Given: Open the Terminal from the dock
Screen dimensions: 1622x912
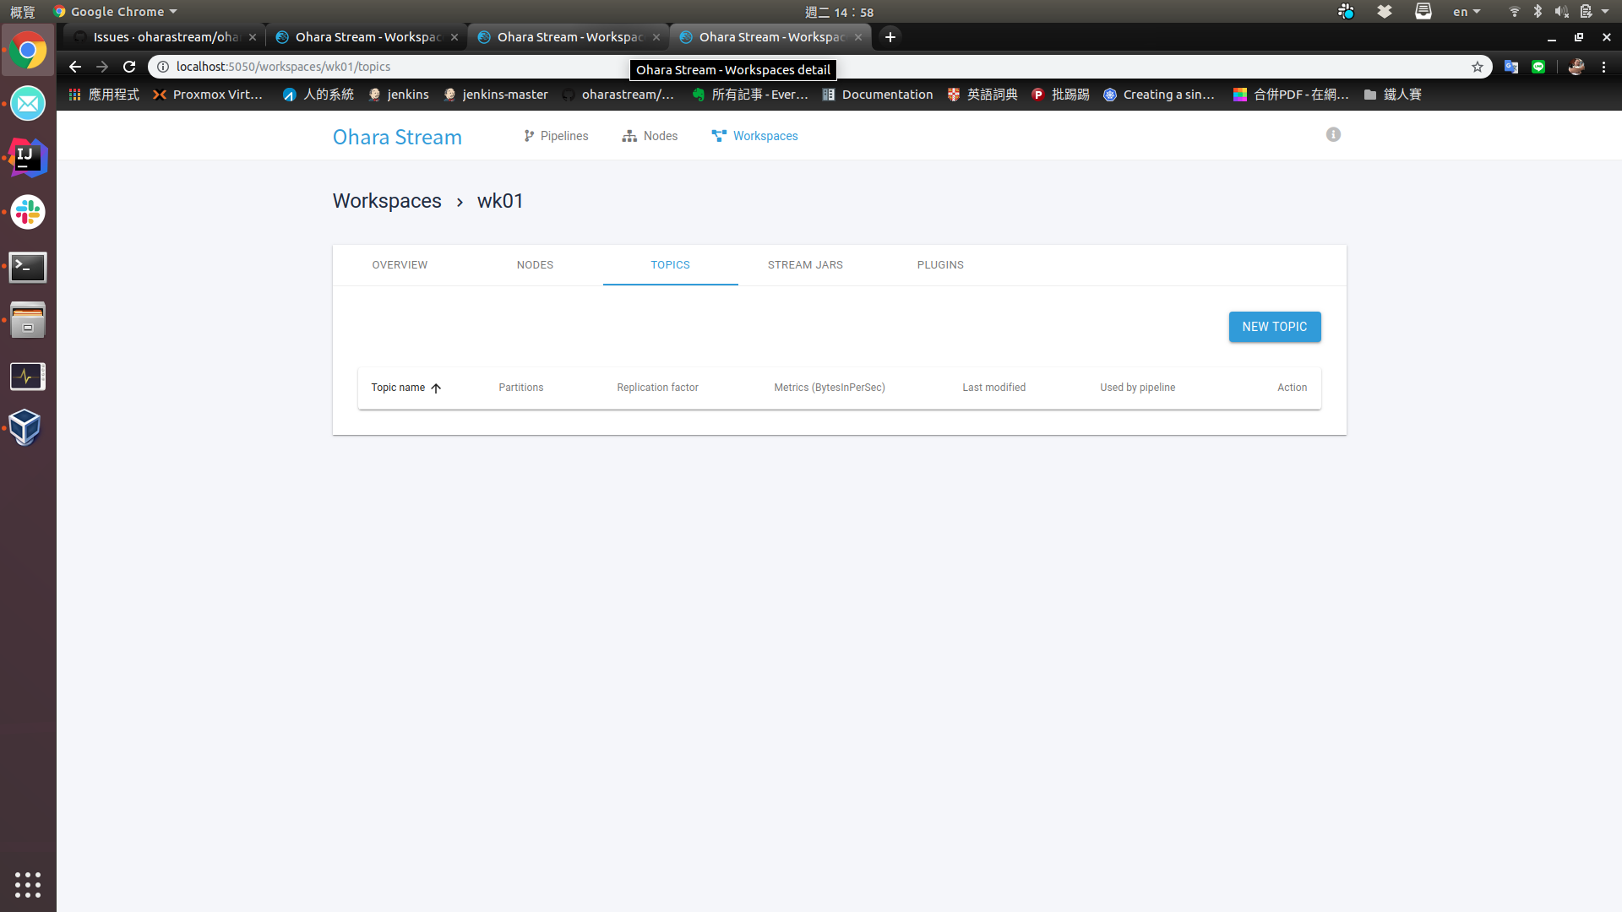Looking at the screenshot, I should (x=28, y=267).
